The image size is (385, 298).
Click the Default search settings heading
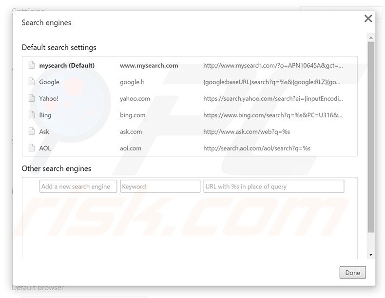[59, 47]
